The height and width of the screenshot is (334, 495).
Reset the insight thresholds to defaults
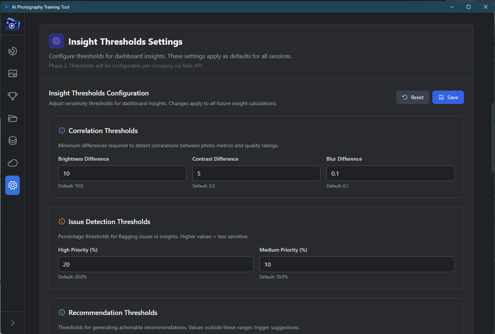click(x=413, y=97)
